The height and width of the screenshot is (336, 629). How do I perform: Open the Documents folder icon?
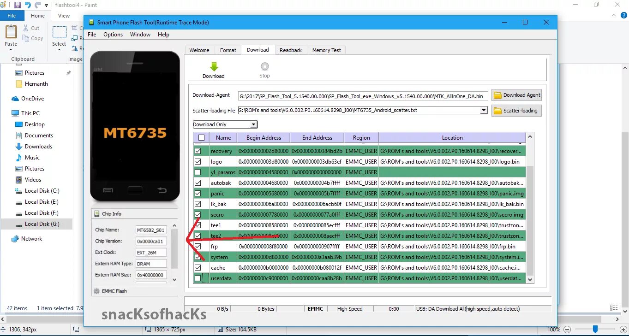click(19, 136)
